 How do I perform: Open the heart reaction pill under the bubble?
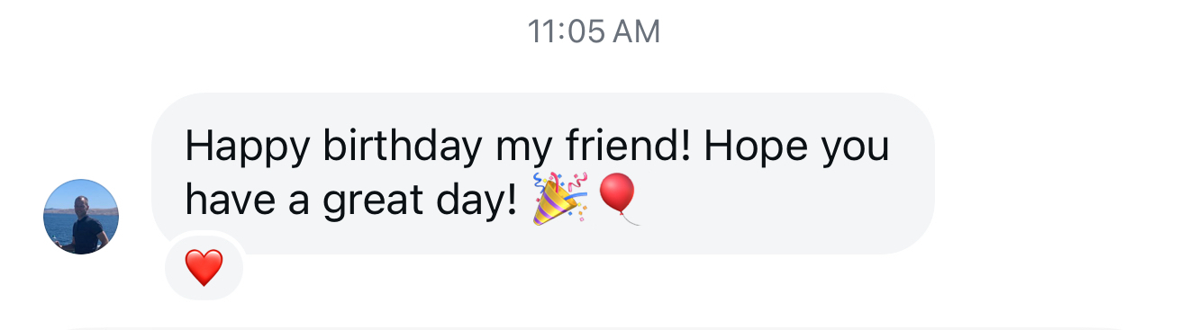click(x=204, y=266)
